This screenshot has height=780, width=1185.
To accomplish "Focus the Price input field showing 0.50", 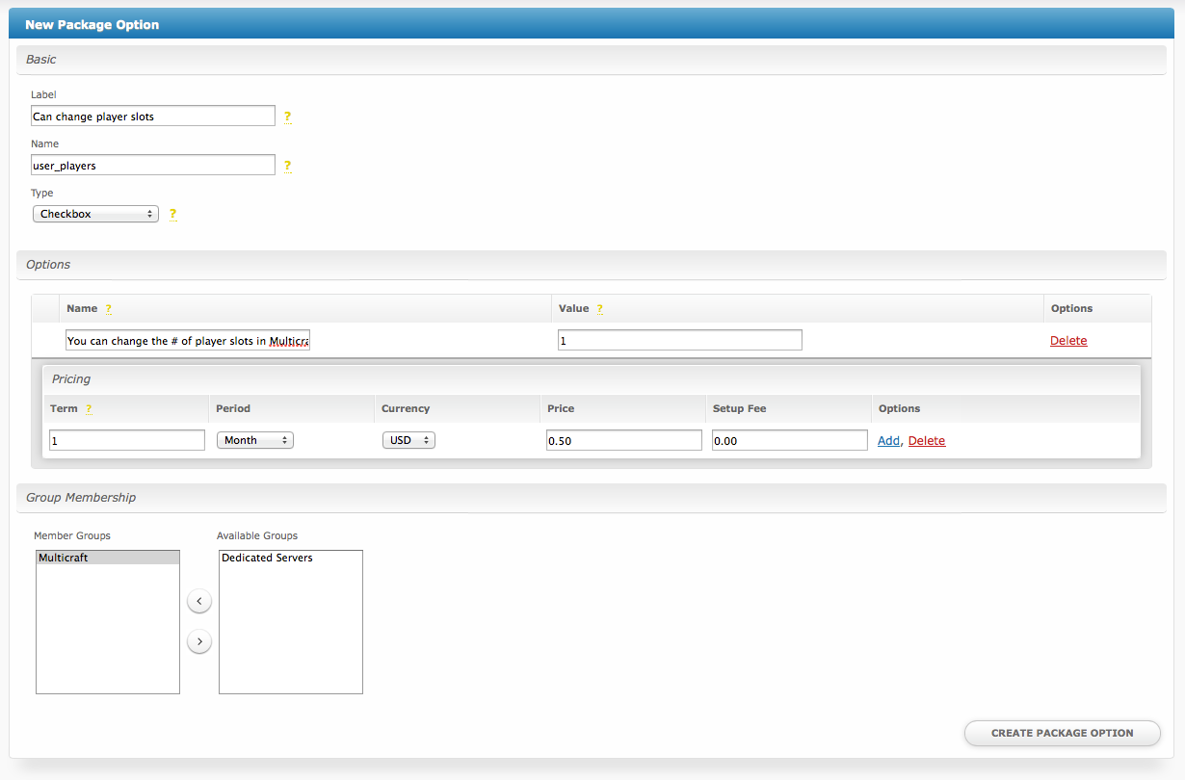I will pyautogui.click(x=623, y=440).
